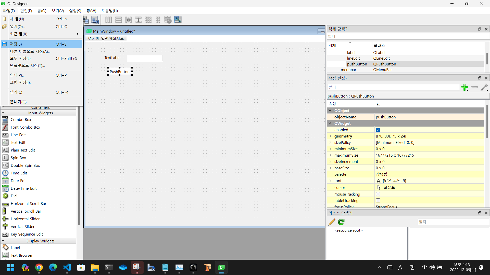Click the Break Layout toolbar icon
490x275 pixels.
(168, 20)
